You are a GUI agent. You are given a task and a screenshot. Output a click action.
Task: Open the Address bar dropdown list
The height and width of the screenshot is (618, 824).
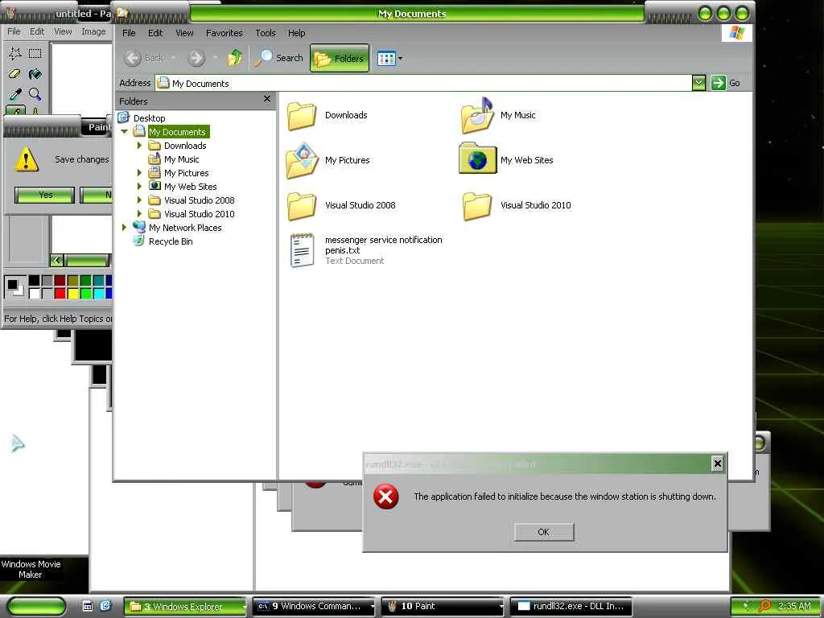698,83
